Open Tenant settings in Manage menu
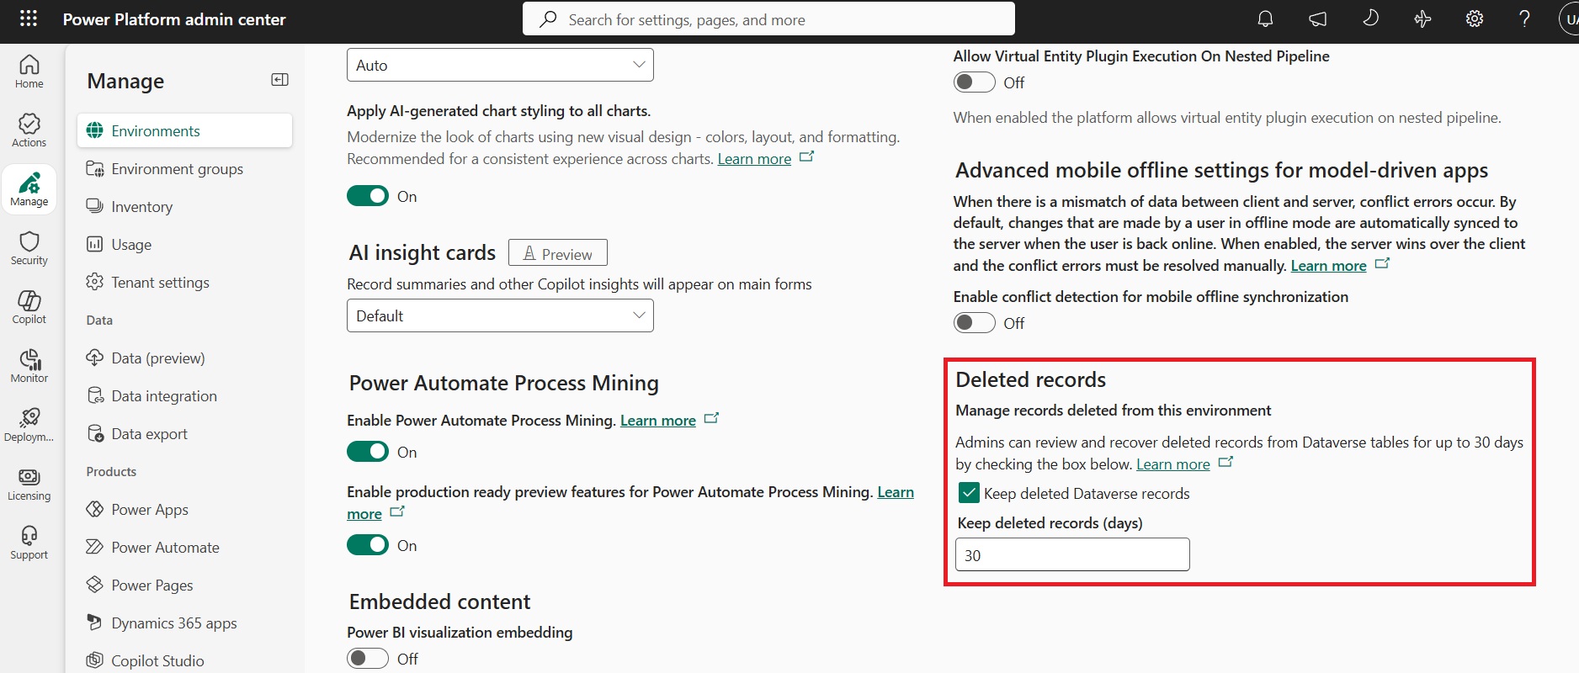Image resolution: width=1579 pixels, height=673 pixels. click(160, 283)
